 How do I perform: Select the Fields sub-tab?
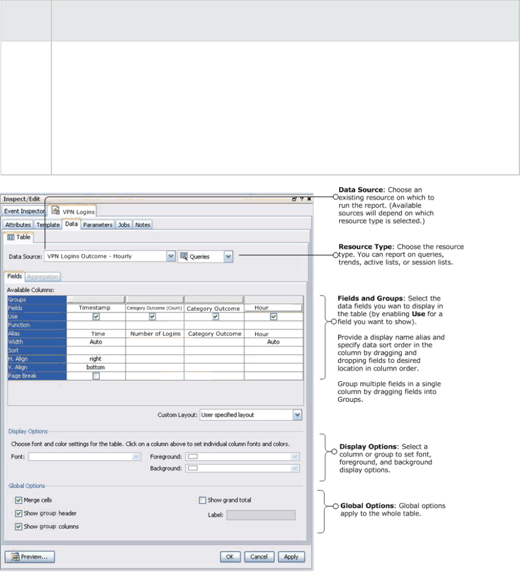click(15, 276)
